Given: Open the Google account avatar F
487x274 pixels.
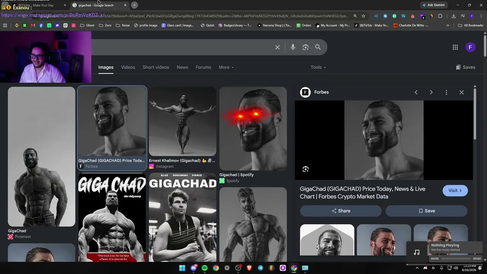Looking at the screenshot, I should [470, 47].
